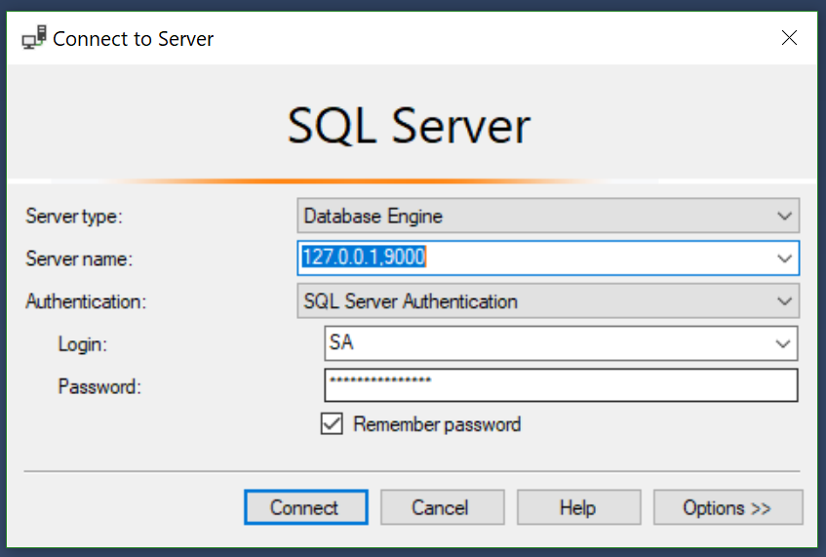Open Help for connecting to server
The width and height of the screenshot is (826, 557).
click(x=579, y=507)
